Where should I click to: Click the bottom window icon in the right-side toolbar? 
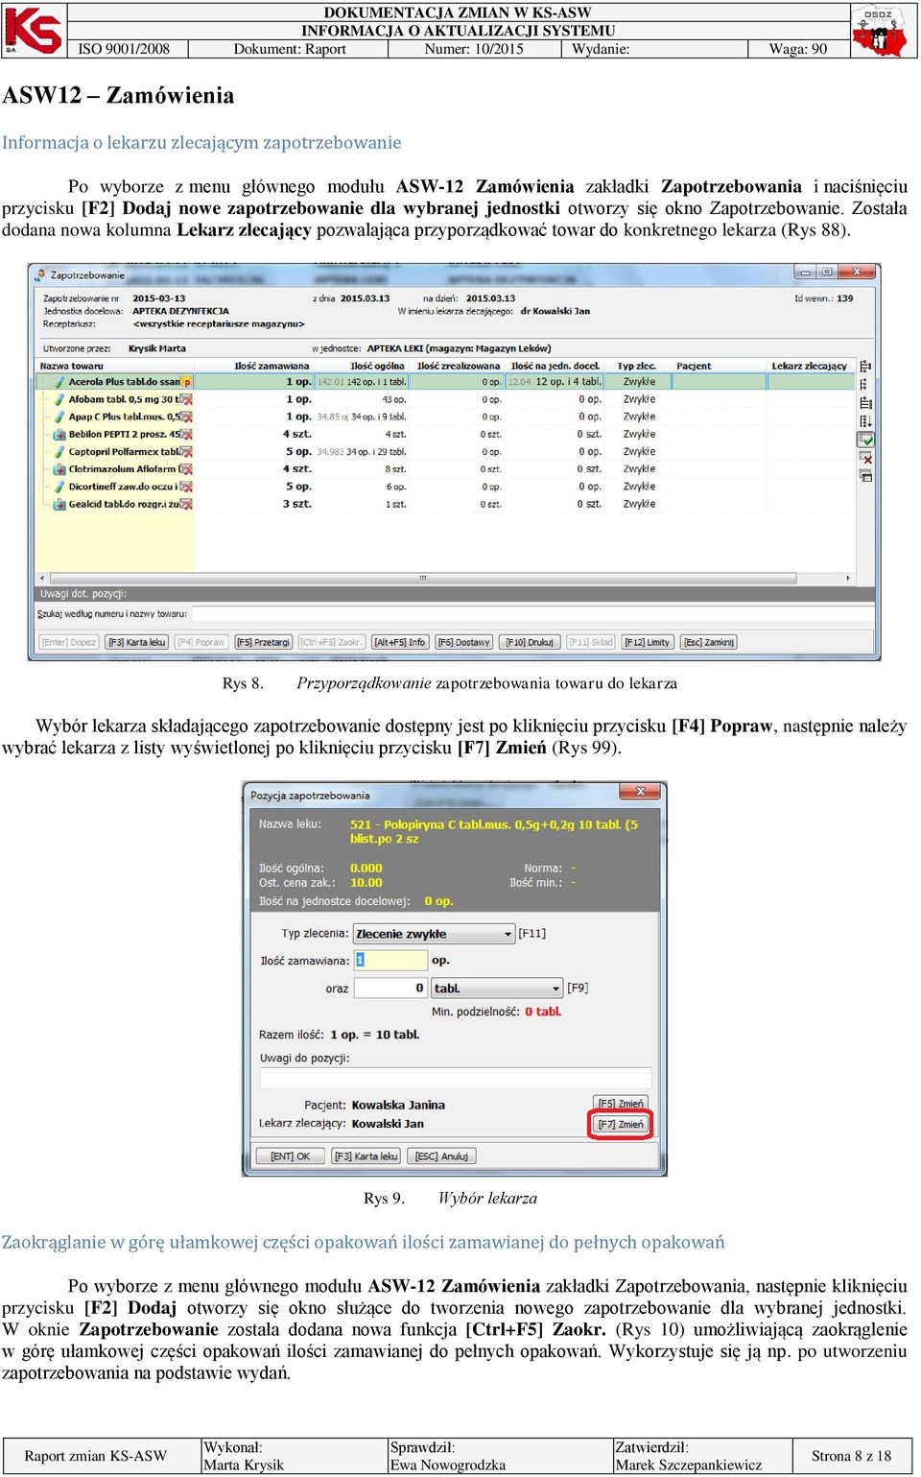pyautogui.click(x=866, y=476)
